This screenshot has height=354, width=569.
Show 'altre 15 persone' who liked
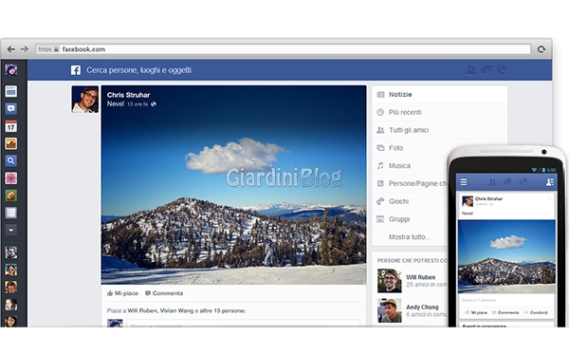(x=223, y=310)
